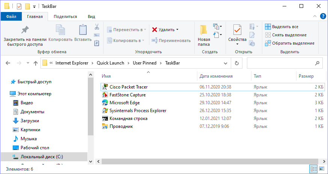
Task: Switch to large thumbnails view icon
Action: click(x=321, y=169)
